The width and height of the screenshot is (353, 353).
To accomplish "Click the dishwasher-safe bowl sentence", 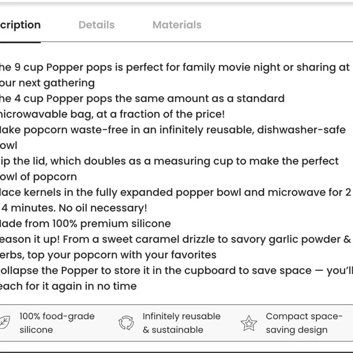I will coord(173,138).
